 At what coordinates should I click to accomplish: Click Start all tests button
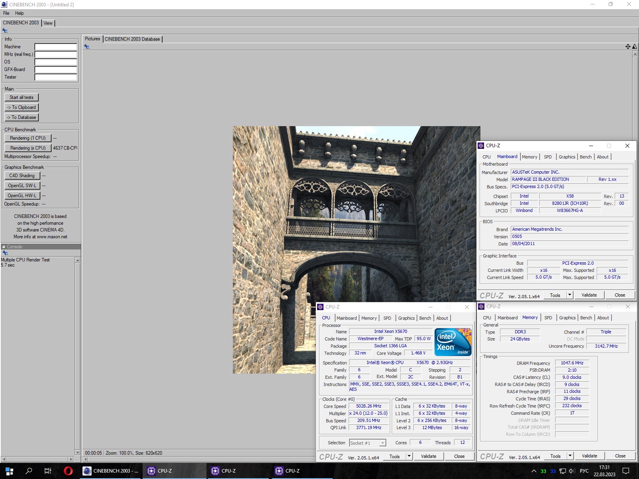tap(22, 97)
